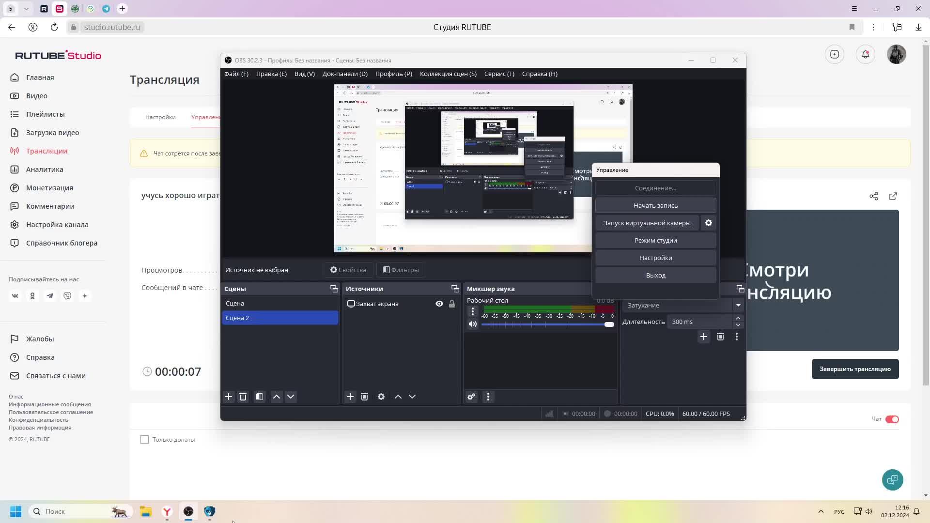Open Правка (E) menu in OBS

pos(271,74)
